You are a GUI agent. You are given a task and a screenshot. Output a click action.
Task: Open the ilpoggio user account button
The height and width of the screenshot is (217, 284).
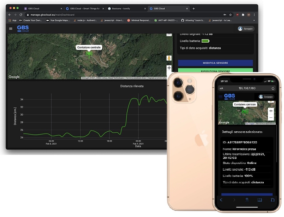tap(246, 29)
